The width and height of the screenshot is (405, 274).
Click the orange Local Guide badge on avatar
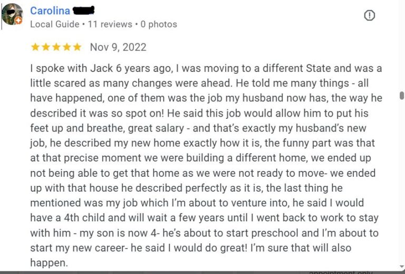pos(18,21)
